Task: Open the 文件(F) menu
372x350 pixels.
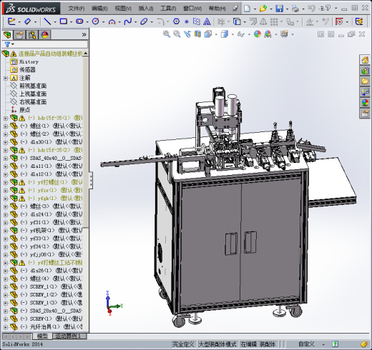Action: (77, 9)
